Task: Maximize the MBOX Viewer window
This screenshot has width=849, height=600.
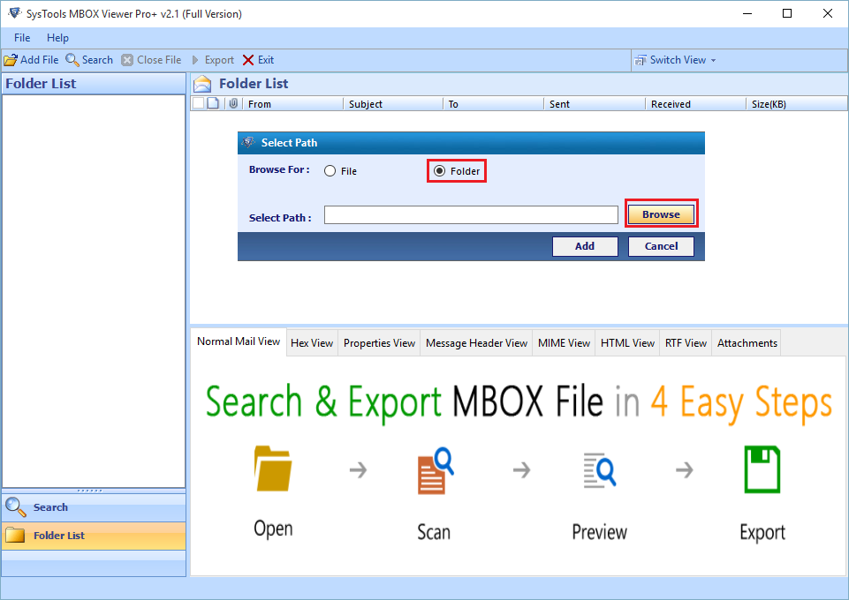Action: 787,13
